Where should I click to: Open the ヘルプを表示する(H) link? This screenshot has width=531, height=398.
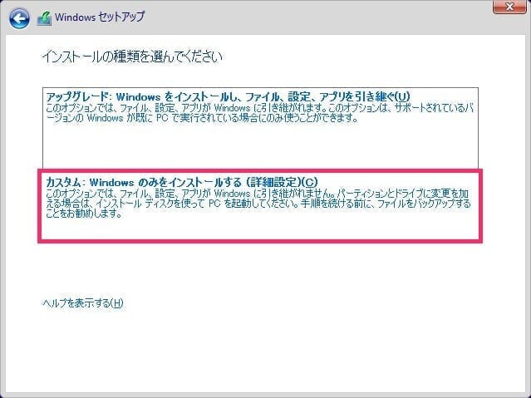tap(82, 303)
